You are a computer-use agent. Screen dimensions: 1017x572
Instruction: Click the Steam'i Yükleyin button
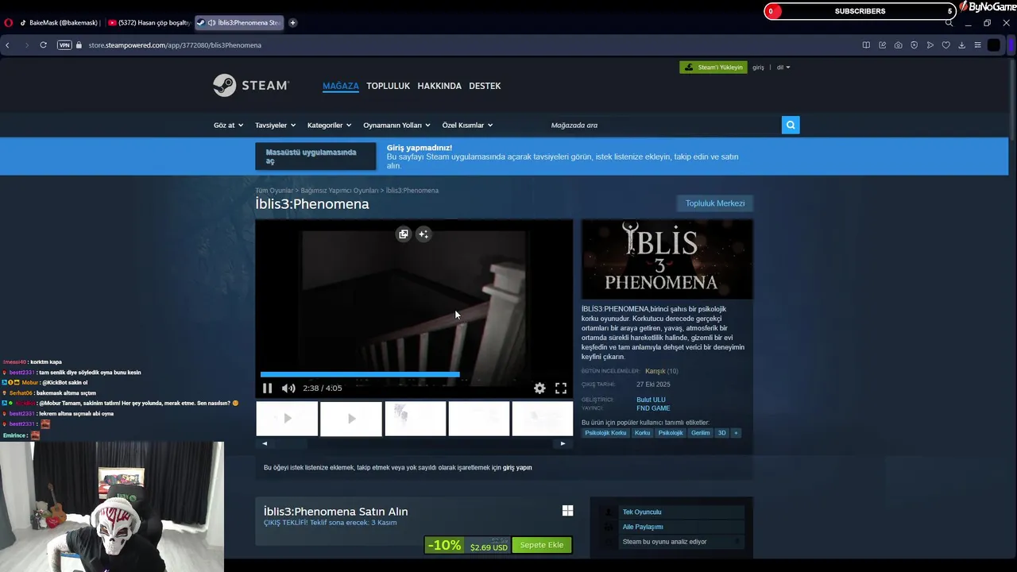[x=713, y=68]
